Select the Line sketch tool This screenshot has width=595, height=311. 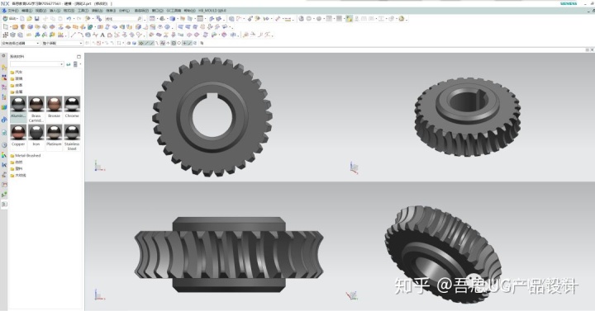point(74,35)
